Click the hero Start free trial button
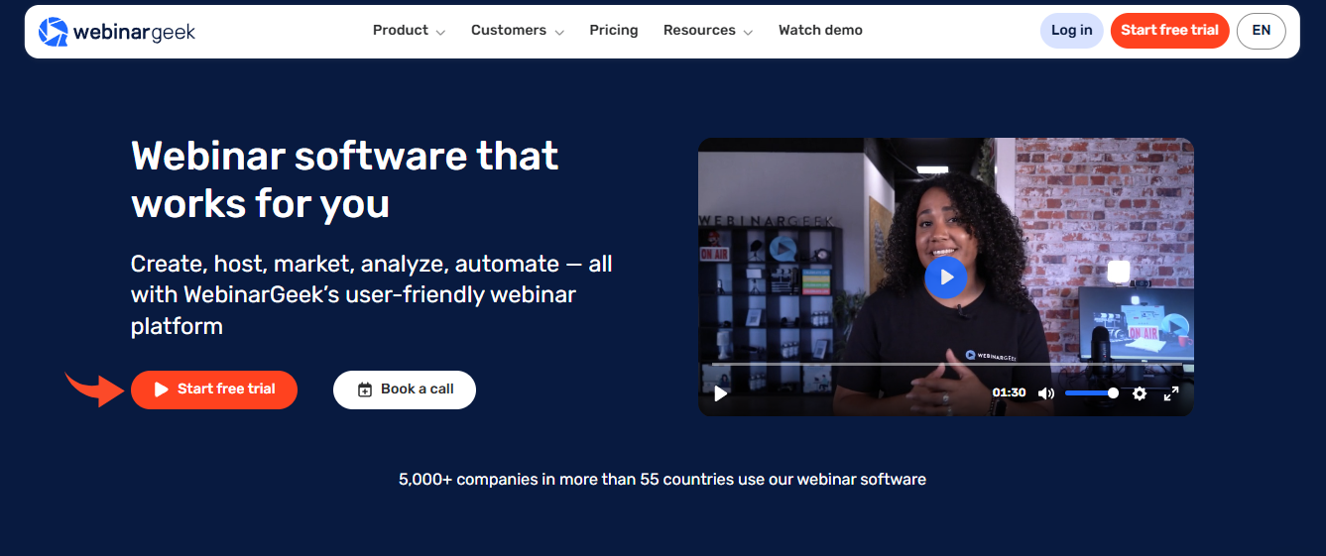This screenshot has height=556, width=1326. [x=214, y=389]
